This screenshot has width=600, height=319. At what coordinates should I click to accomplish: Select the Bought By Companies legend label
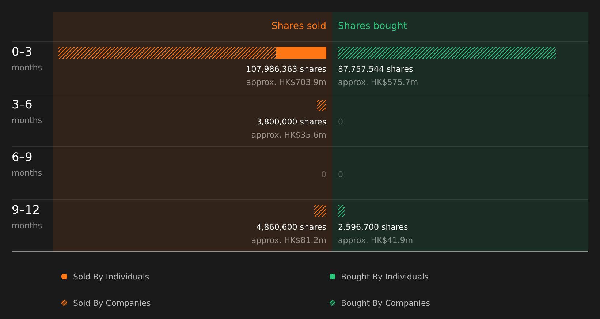[x=385, y=303]
